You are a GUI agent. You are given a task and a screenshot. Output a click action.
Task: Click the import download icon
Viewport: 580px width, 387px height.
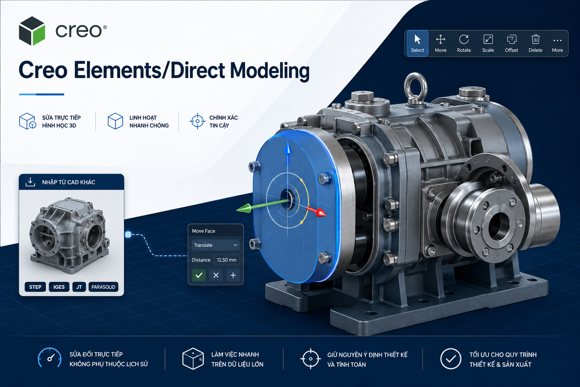(x=30, y=182)
